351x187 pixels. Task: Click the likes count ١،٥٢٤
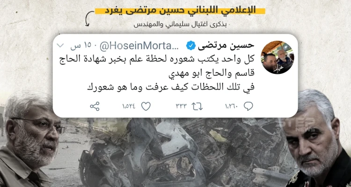[x=129, y=106]
